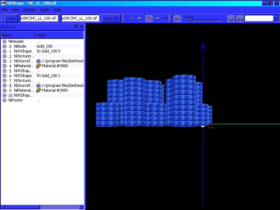Expand block 0 NiNode
This screenshot has width=280, height=210.
click(4, 47)
